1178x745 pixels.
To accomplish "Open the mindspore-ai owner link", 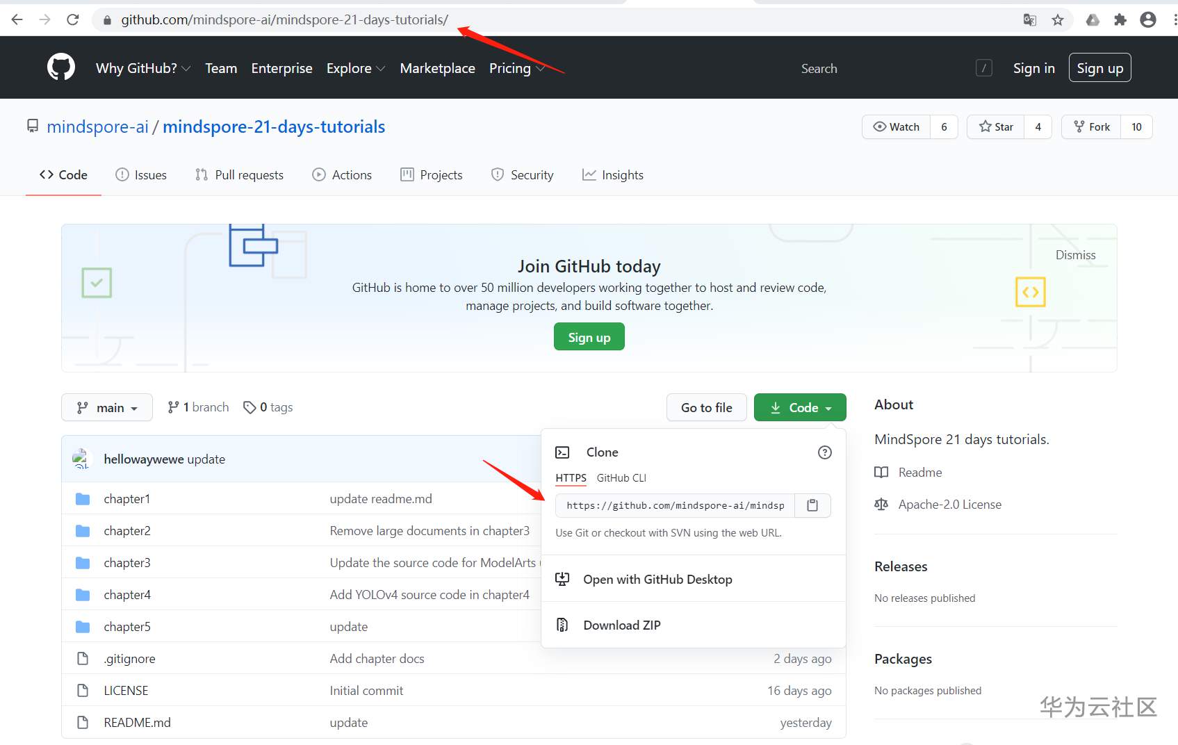I will coord(98,126).
